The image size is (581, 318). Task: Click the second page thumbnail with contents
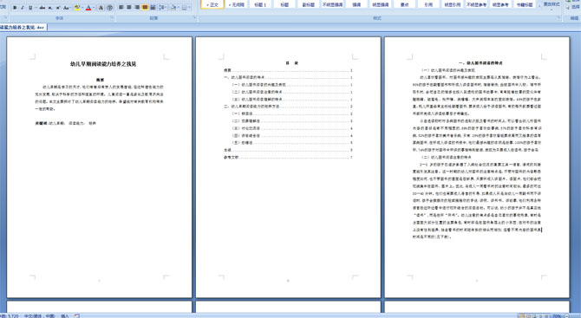pyautogui.click(x=288, y=167)
